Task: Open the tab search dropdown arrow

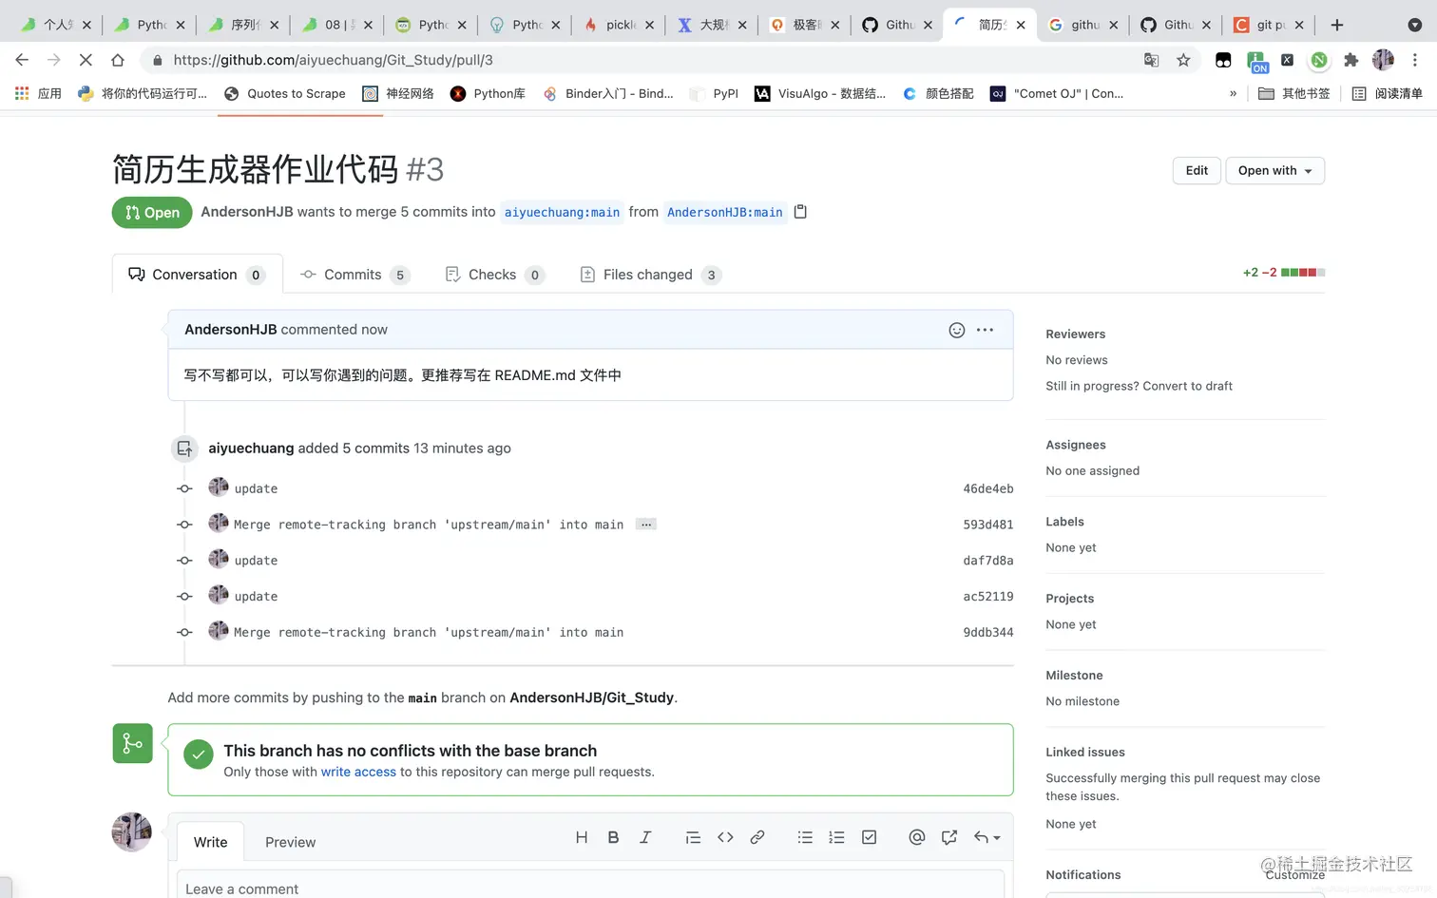Action: [x=1414, y=25]
